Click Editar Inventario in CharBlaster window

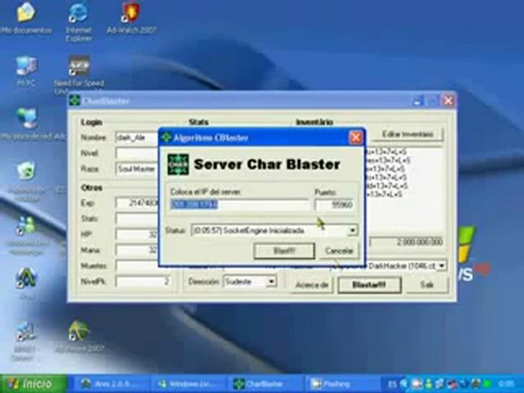click(407, 134)
